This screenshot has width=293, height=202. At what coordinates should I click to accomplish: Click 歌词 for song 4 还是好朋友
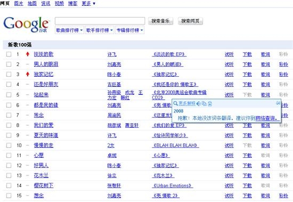(265, 84)
